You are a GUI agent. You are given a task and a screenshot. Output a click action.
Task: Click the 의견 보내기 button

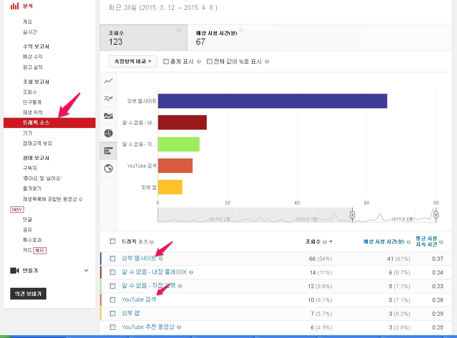coord(28,294)
